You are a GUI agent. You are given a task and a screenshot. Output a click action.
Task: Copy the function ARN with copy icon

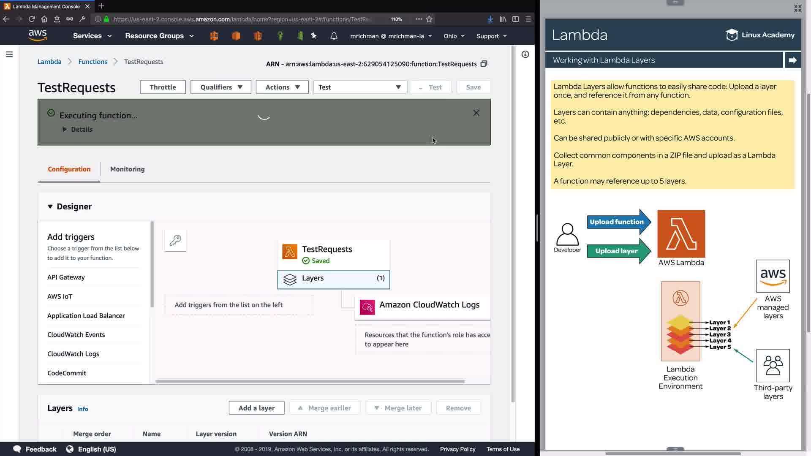(484, 64)
